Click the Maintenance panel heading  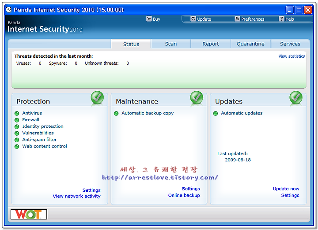136,101
